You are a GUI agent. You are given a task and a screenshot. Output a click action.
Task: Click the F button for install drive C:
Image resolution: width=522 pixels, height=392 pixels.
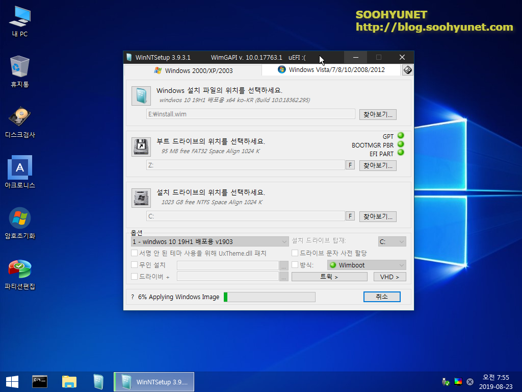[x=350, y=216]
